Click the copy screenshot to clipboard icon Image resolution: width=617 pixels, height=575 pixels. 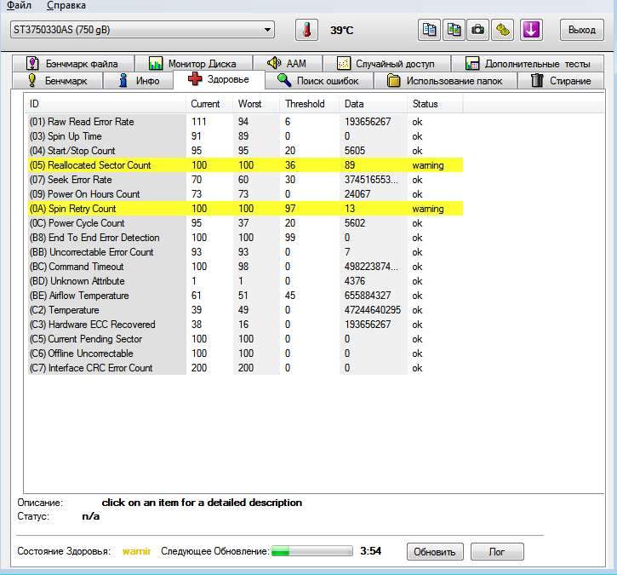click(454, 30)
